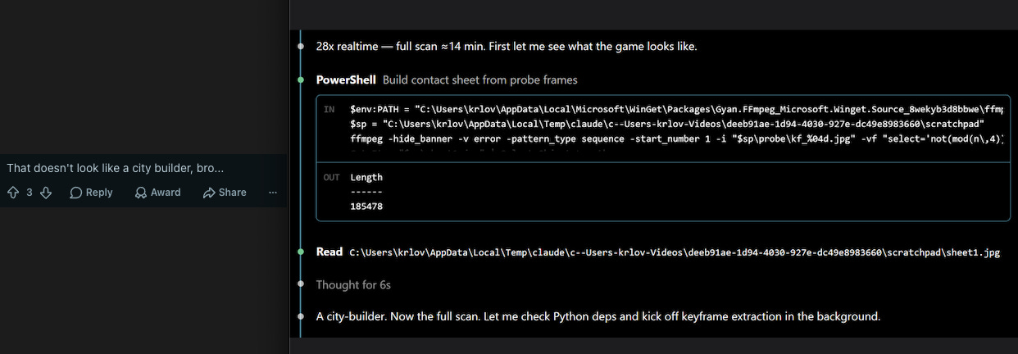Open the three-dot more options menu
1018x354 pixels.
273,193
